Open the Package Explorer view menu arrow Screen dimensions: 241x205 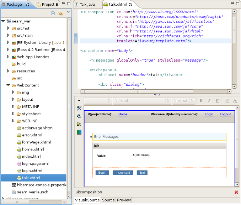pos(68,12)
